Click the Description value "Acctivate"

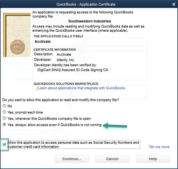tap(64, 54)
